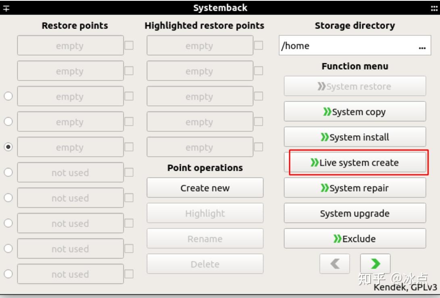Image resolution: width=440 pixels, height=298 pixels.
Task: Go forward with the green arrow
Action: pyautogui.click(x=375, y=263)
